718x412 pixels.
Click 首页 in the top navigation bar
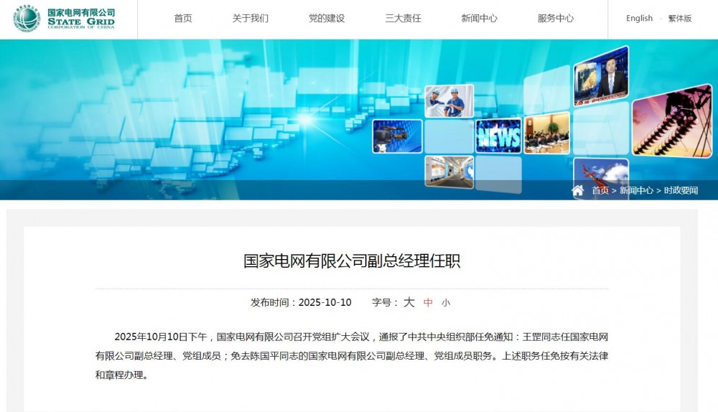click(183, 19)
